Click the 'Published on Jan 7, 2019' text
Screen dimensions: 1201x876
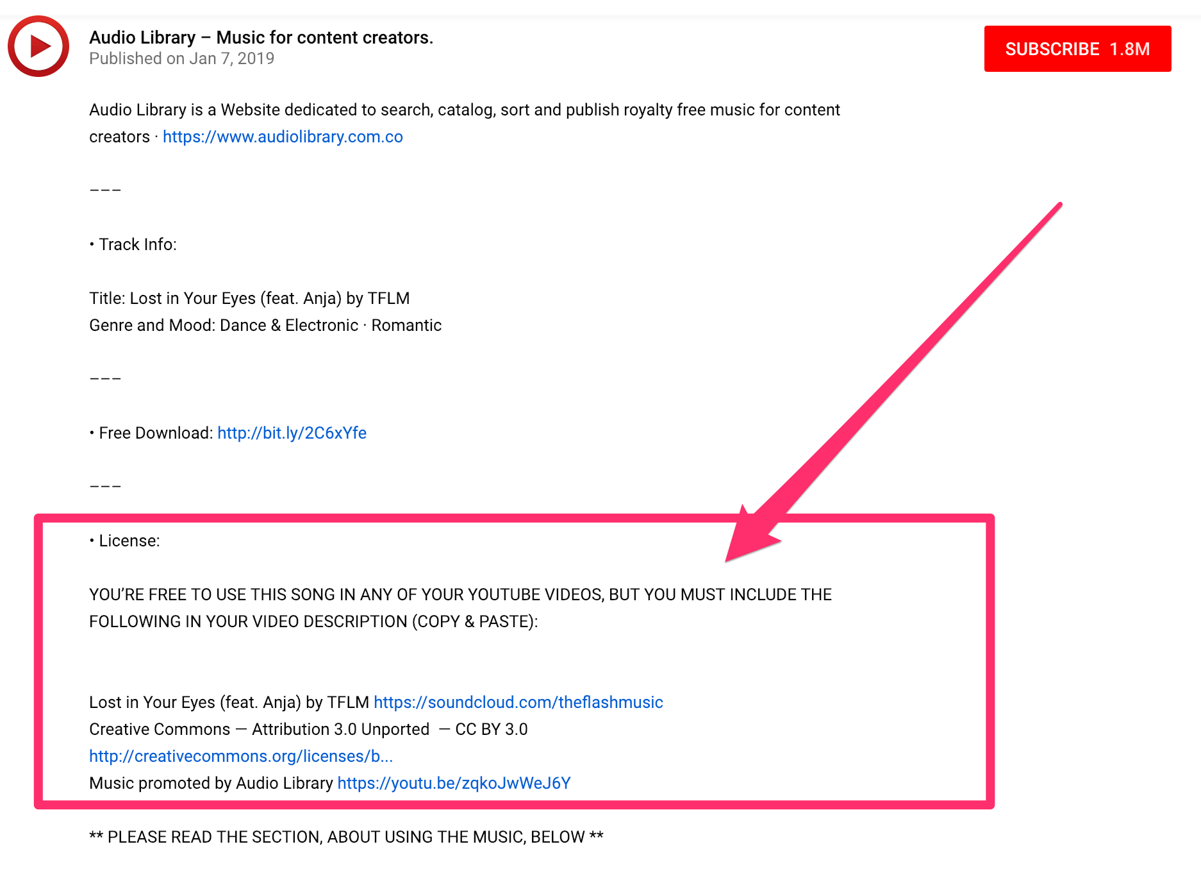pos(181,58)
